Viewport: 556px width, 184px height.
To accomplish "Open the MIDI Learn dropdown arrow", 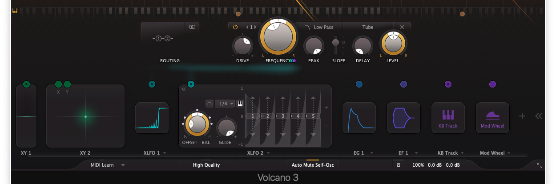I will (x=123, y=165).
